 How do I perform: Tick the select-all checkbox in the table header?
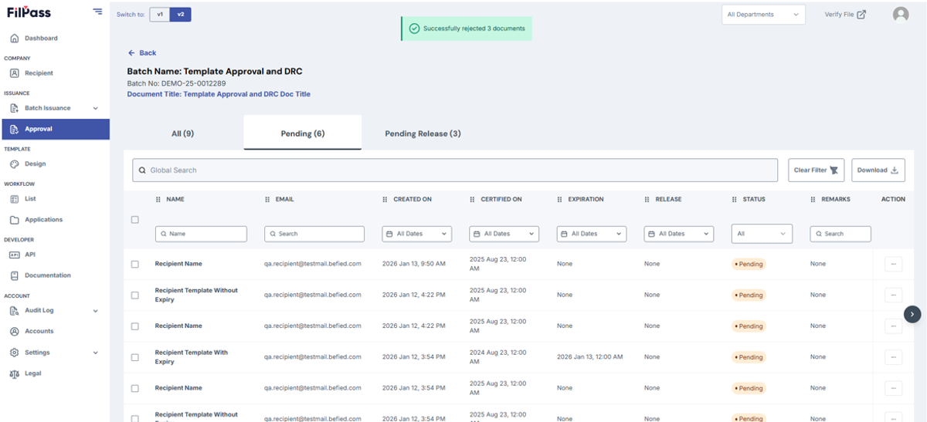(135, 220)
